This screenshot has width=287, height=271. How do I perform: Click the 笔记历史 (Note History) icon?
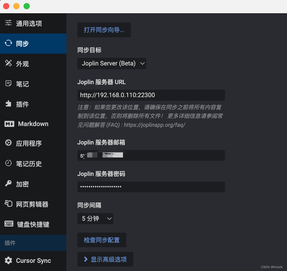tap(8, 164)
